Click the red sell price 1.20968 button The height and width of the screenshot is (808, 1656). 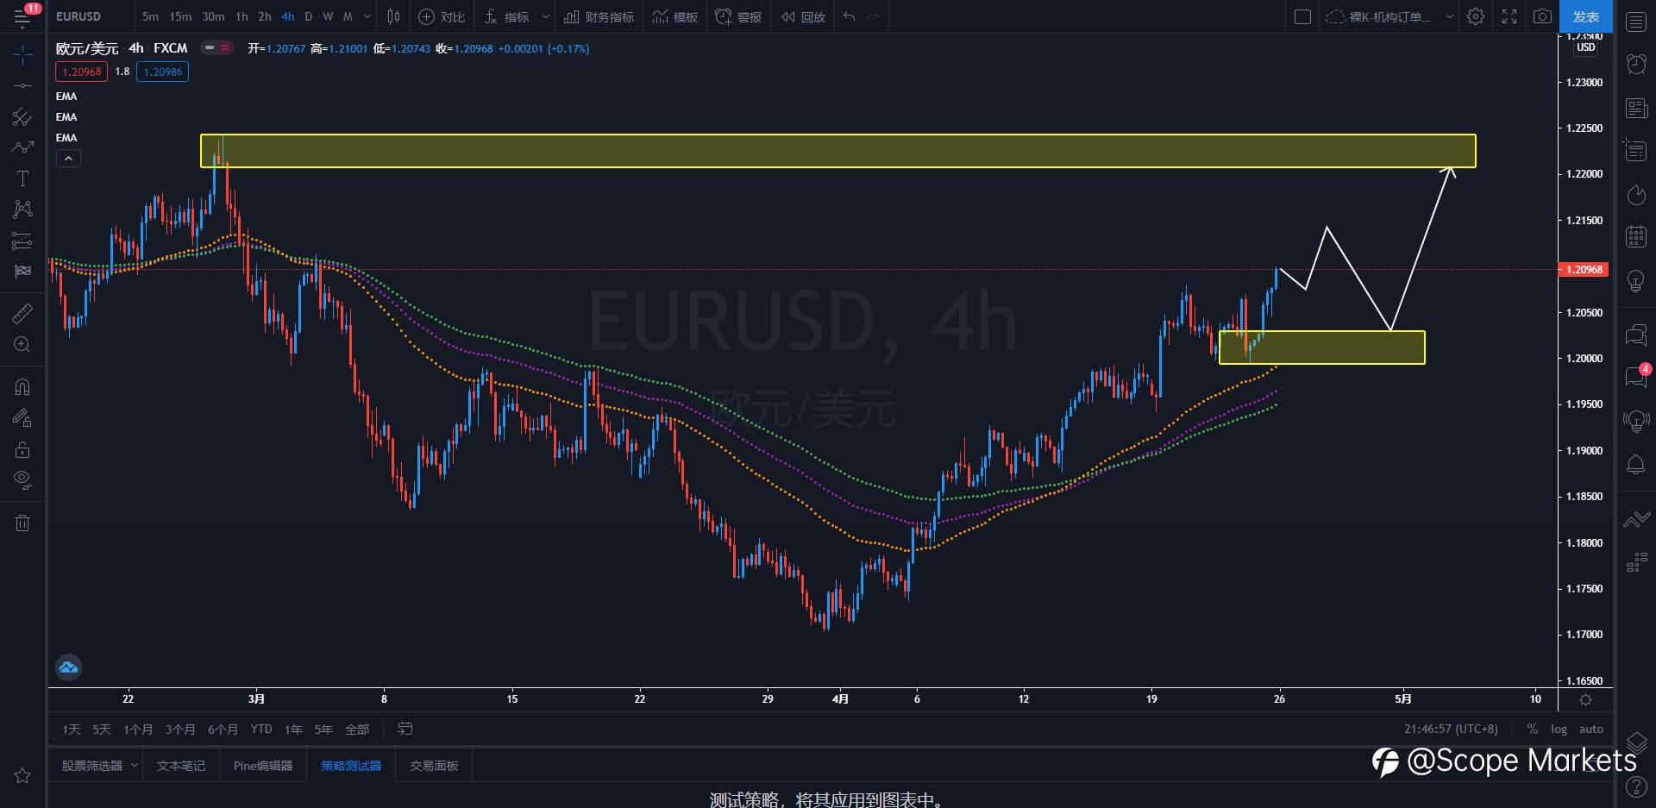coord(82,72)
